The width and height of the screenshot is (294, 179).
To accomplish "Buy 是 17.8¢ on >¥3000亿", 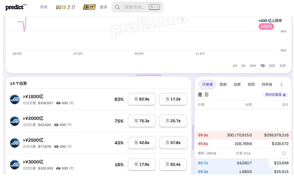I will [x=142, y=164].
